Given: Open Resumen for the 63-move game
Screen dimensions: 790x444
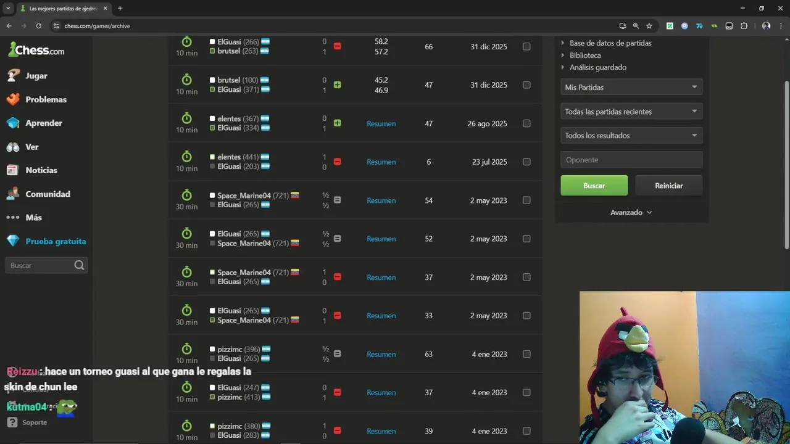Looking at the screenshot, I should click(381, 354).
